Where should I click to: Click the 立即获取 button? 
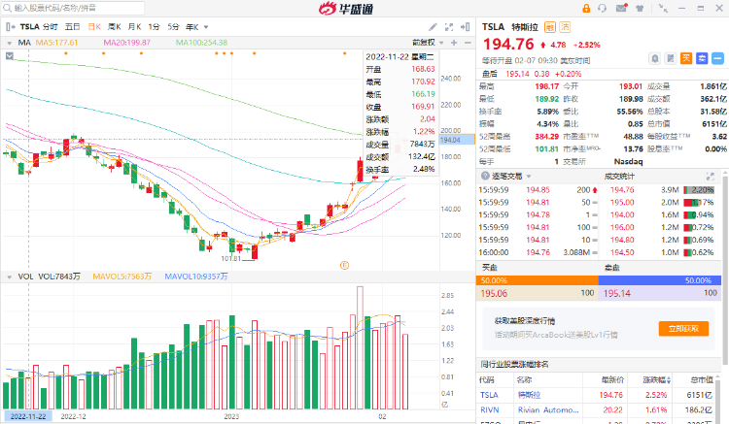pyautogui.click(x=683, y=329)
